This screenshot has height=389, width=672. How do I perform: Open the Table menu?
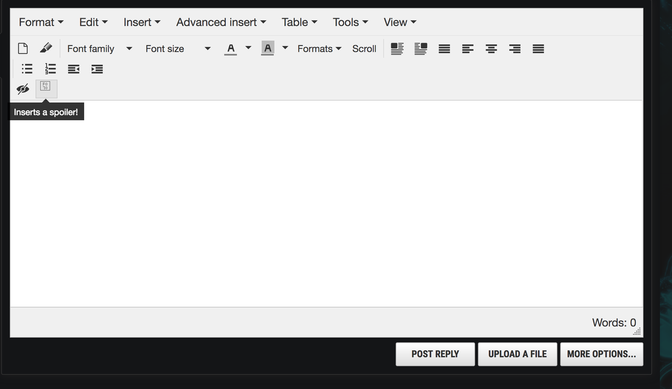pyautogui.click(x=299, y=22)
